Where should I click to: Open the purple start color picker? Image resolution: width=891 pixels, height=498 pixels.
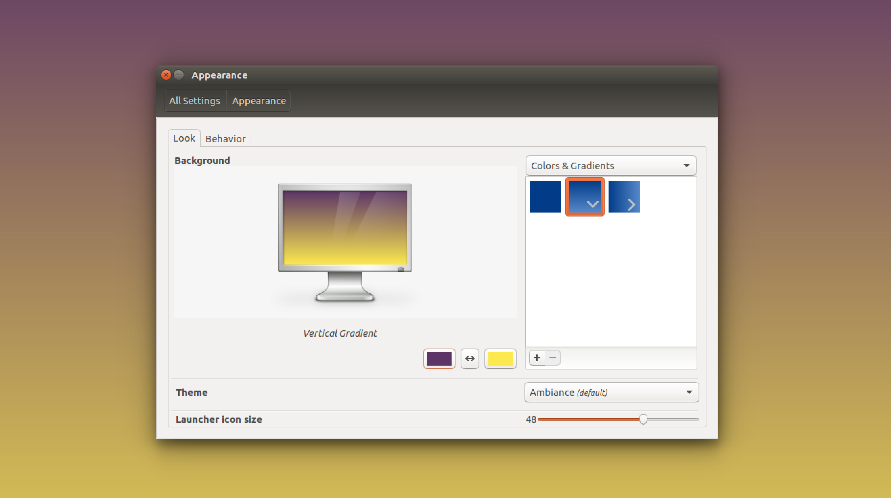(x=439, y=358)
